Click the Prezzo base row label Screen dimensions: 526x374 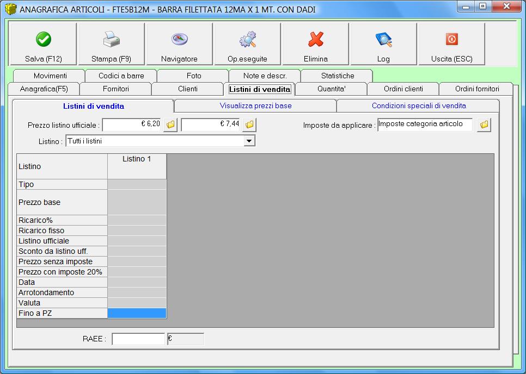point(62,202)
